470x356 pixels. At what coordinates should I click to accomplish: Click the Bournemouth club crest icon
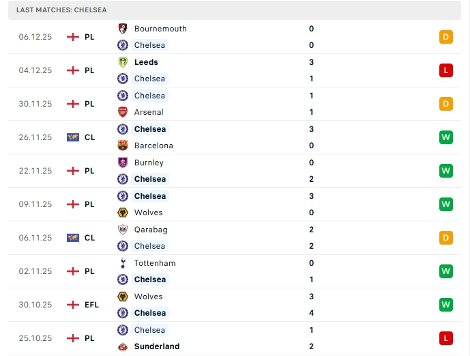[123, 29]
